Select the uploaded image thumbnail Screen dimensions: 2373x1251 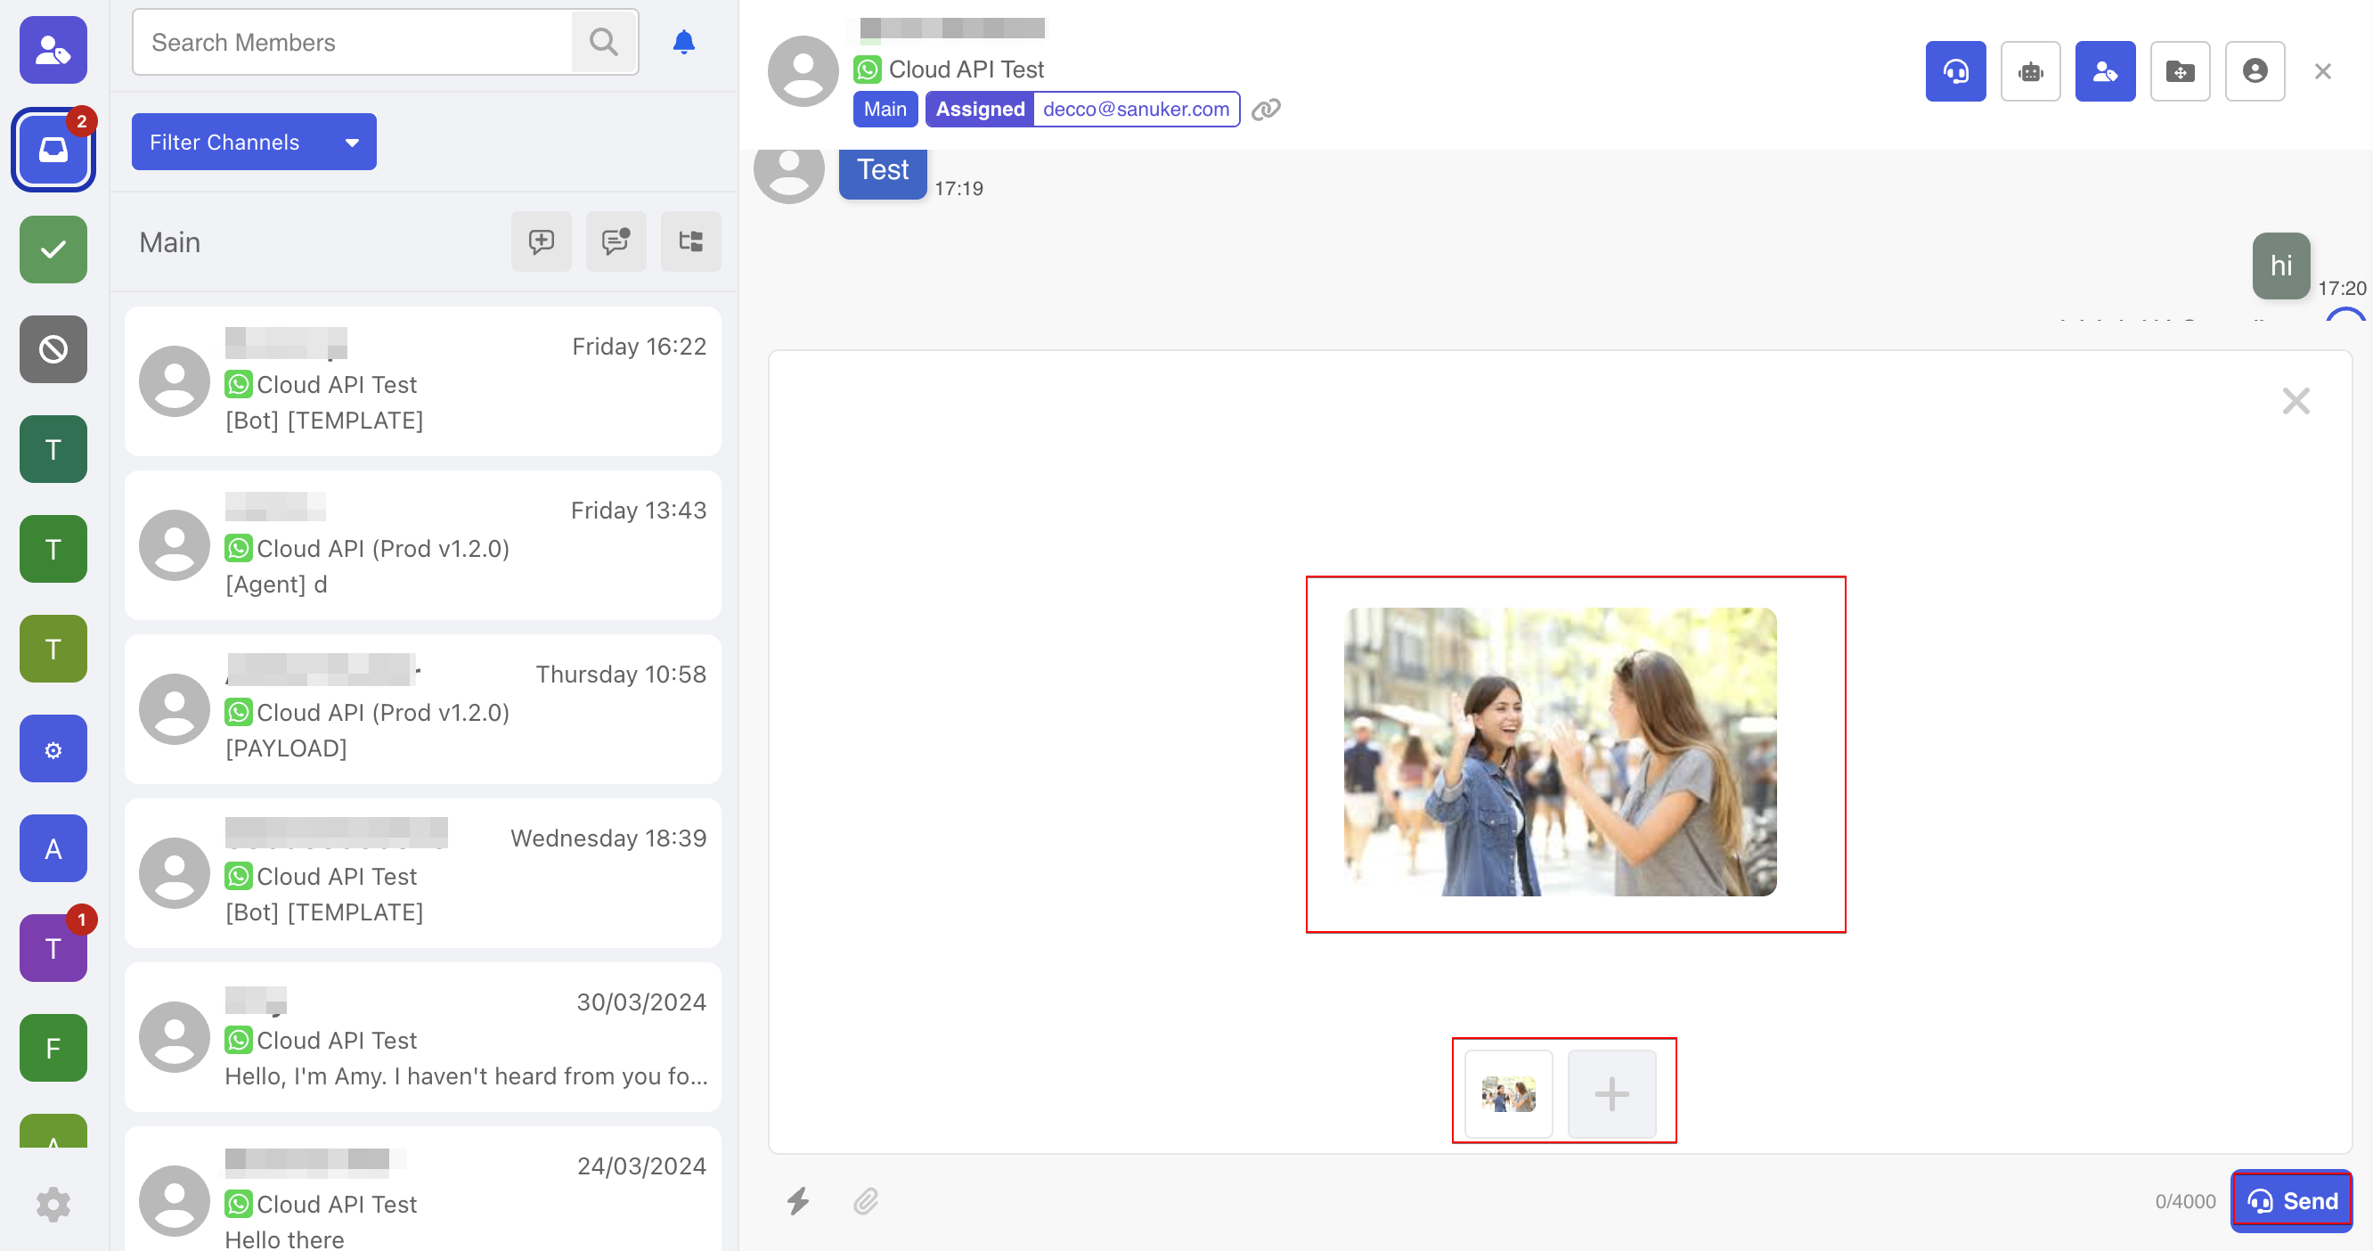tap(1508, 1093)
